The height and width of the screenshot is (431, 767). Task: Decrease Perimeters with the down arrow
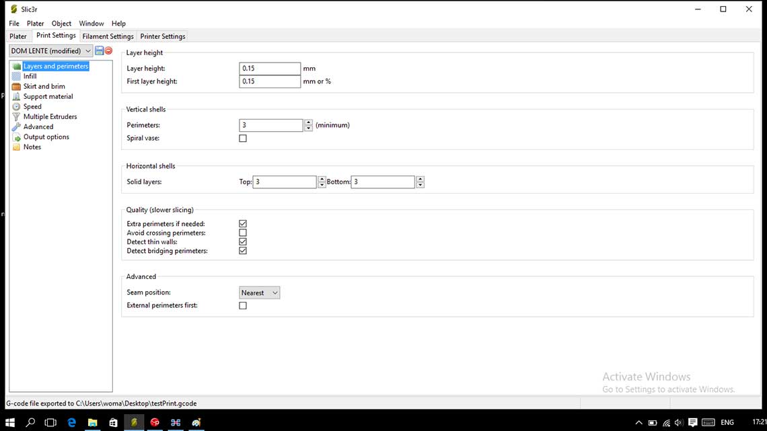[308, 128]
